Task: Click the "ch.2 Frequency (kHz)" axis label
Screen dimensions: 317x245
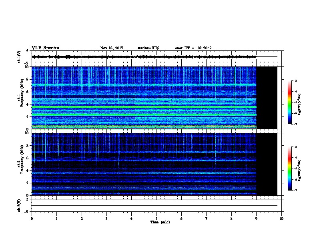Action: 20,159
